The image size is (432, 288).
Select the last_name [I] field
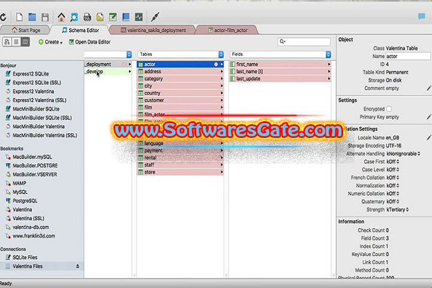(x=280, y=71)
